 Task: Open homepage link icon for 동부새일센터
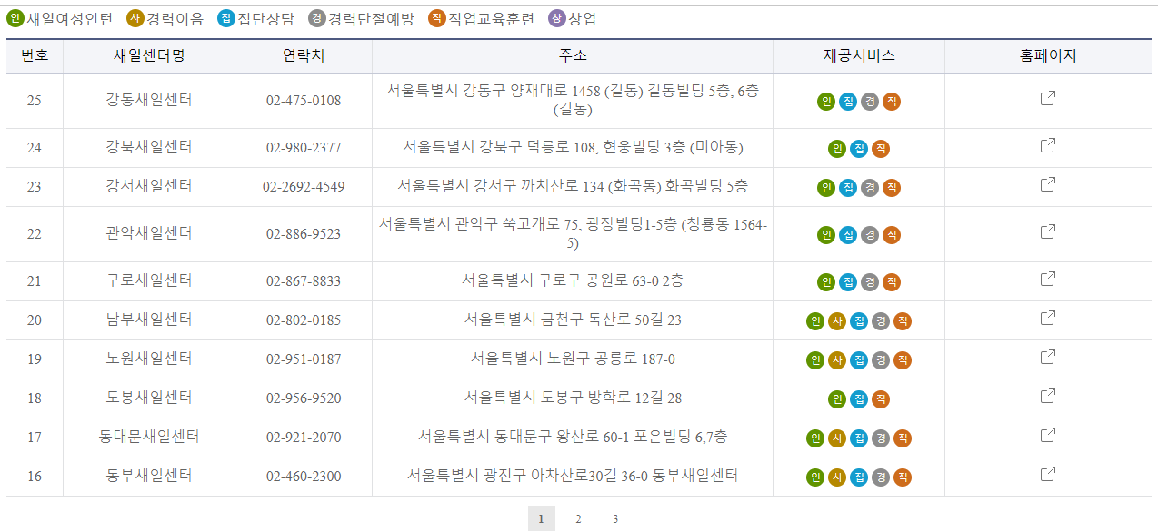coord(1047,474)
